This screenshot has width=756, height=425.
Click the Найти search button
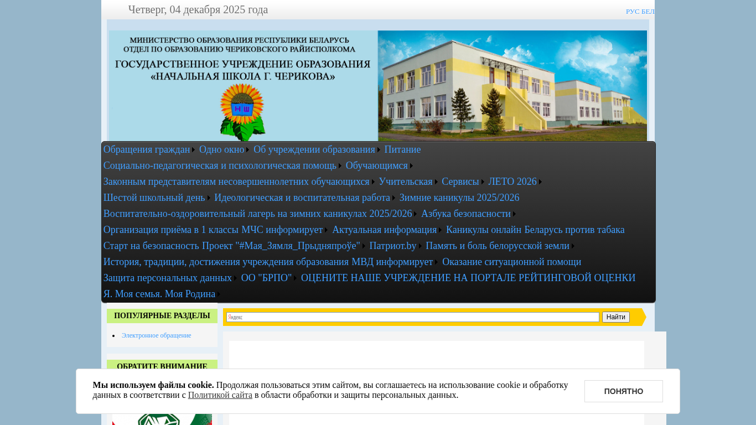[616, 317]
